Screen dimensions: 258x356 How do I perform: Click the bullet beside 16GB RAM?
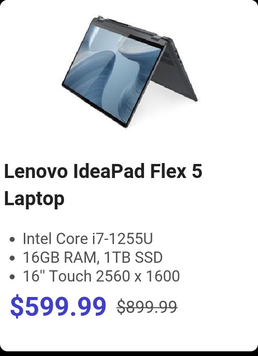(x=13, y=258)
